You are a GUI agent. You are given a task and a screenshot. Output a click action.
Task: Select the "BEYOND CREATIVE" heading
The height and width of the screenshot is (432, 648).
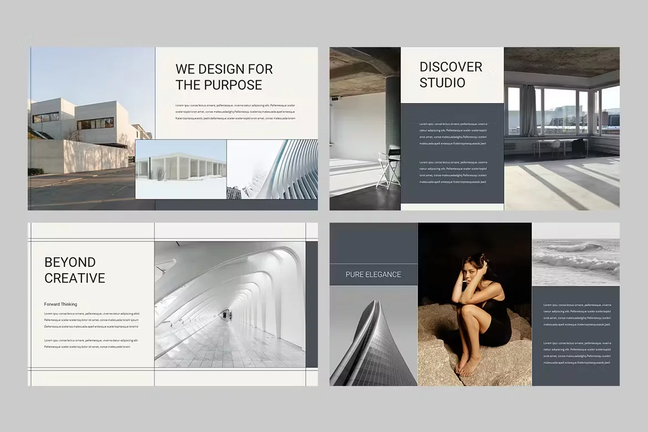pyautogui.click(x=74, y=270)
